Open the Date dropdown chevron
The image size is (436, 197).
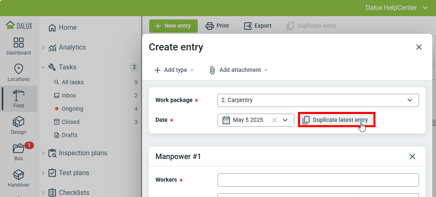coord(285,120)
